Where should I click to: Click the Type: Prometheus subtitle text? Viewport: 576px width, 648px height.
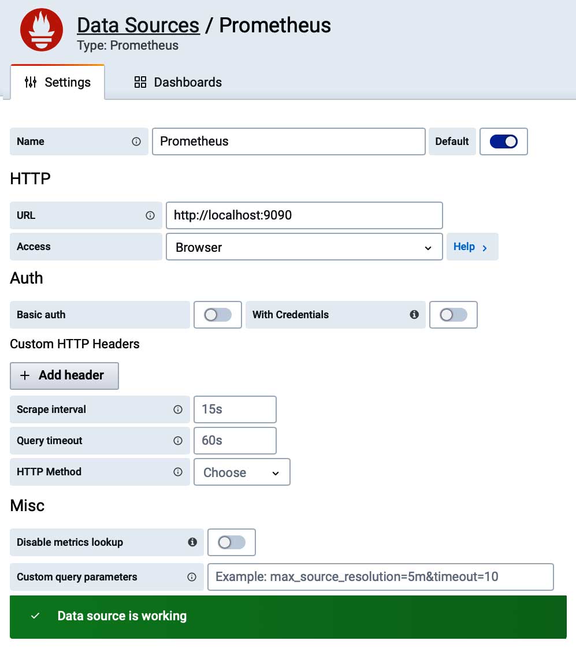pyautogui.click(x=128, y=46)
